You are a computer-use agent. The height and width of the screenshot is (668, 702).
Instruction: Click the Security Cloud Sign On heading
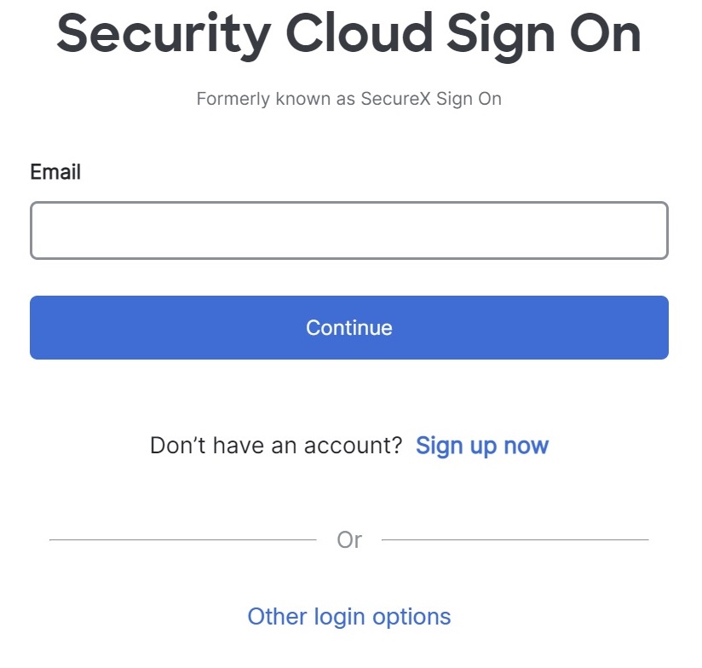coord(348,34)
